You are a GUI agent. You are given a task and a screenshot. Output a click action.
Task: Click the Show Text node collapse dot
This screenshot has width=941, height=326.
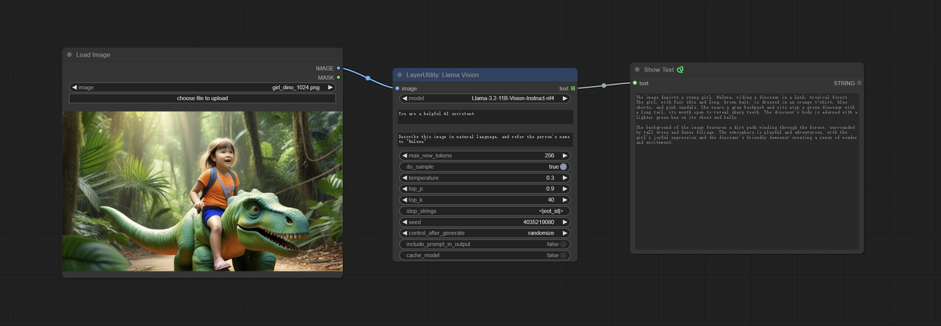(x=637, y=70)
